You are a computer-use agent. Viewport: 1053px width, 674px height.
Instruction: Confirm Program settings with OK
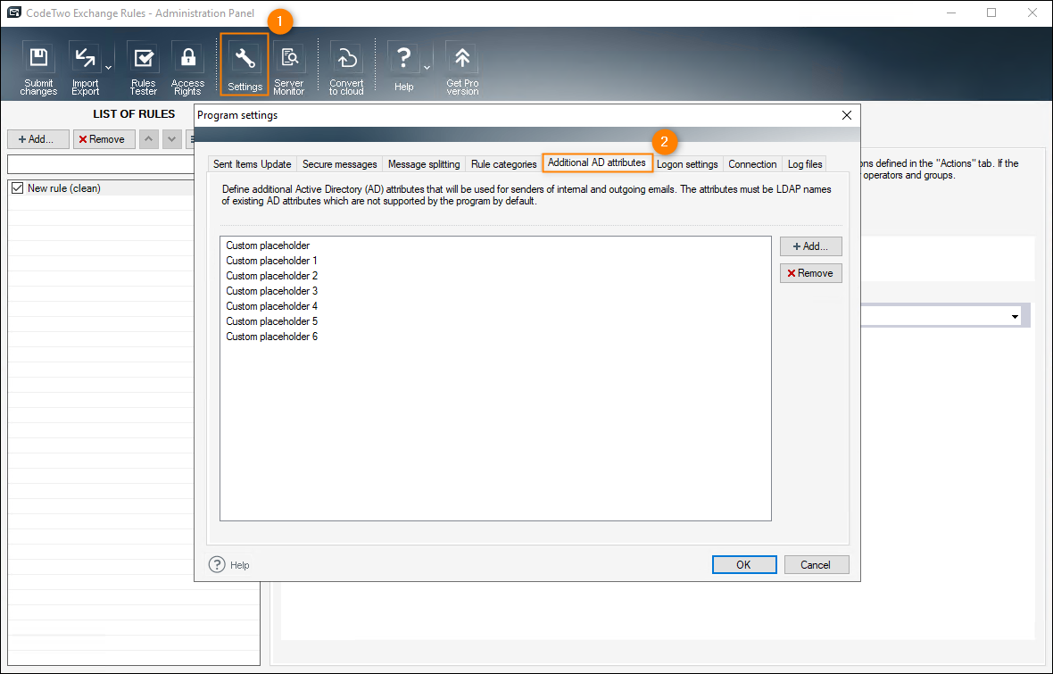(744, 564)
